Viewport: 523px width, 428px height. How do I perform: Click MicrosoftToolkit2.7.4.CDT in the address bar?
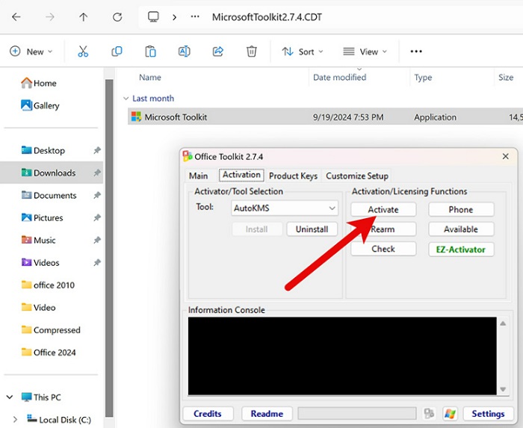[x=267, y=17]
